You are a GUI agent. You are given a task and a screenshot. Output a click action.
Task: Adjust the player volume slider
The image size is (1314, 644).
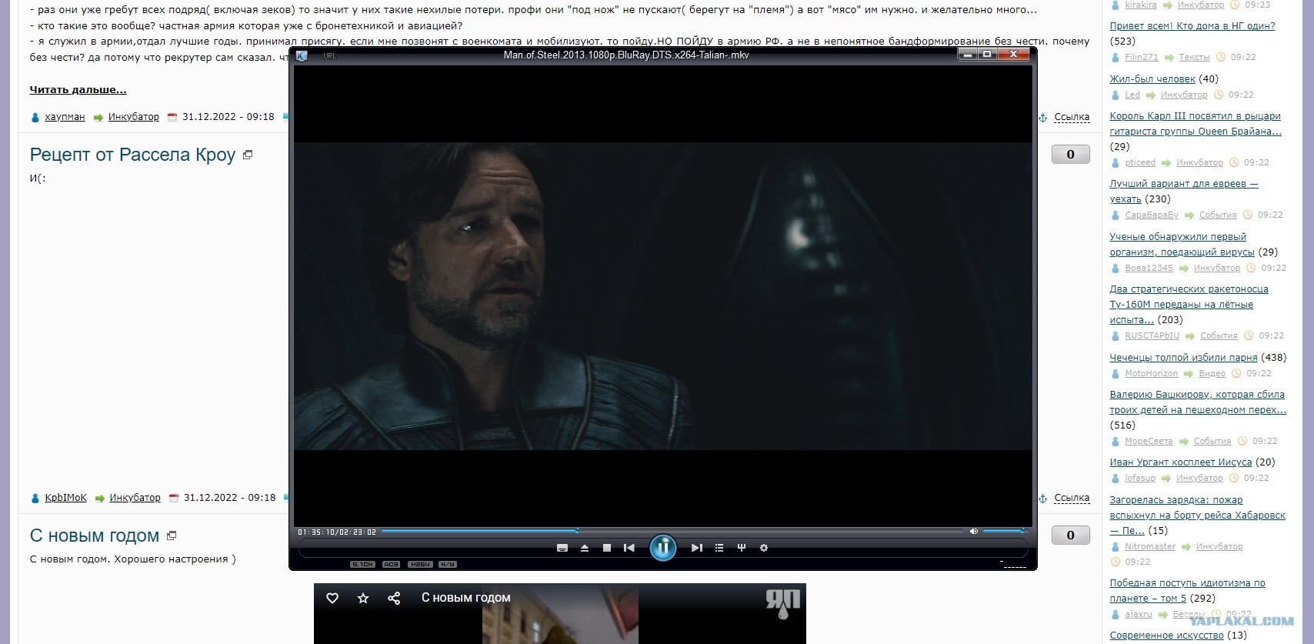[x=1005, y=531]
